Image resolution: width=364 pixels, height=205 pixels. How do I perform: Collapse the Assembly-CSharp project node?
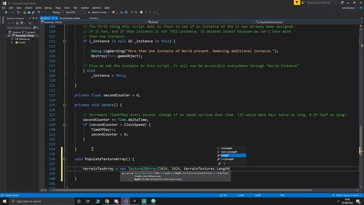click(9, 35)
